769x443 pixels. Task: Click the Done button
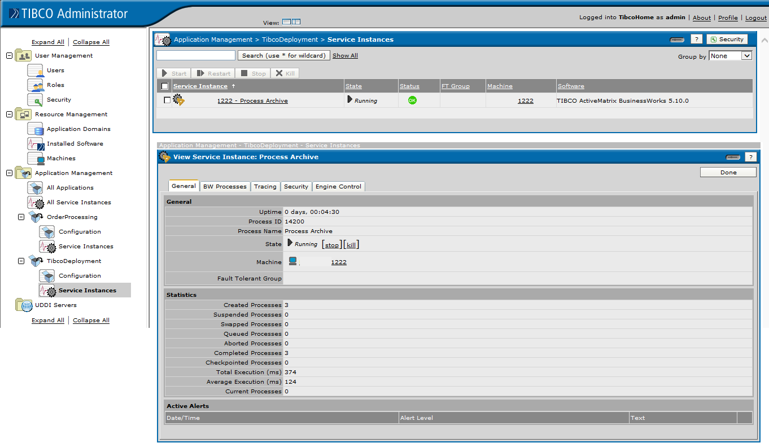click(x=728, y=172)
